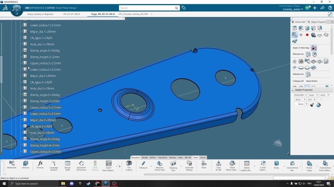Click the share arrow icon in top bar

(322, 8)
